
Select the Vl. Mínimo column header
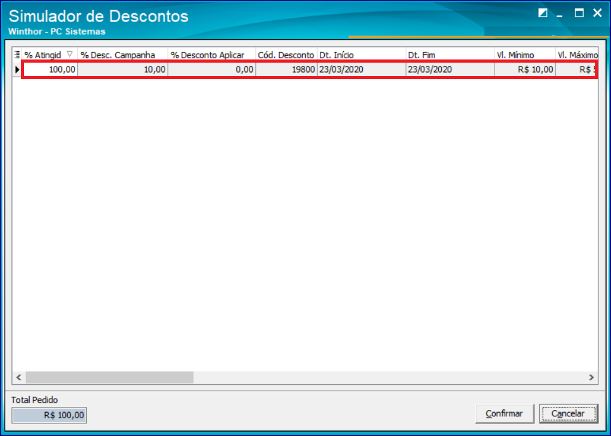(525, 55)
